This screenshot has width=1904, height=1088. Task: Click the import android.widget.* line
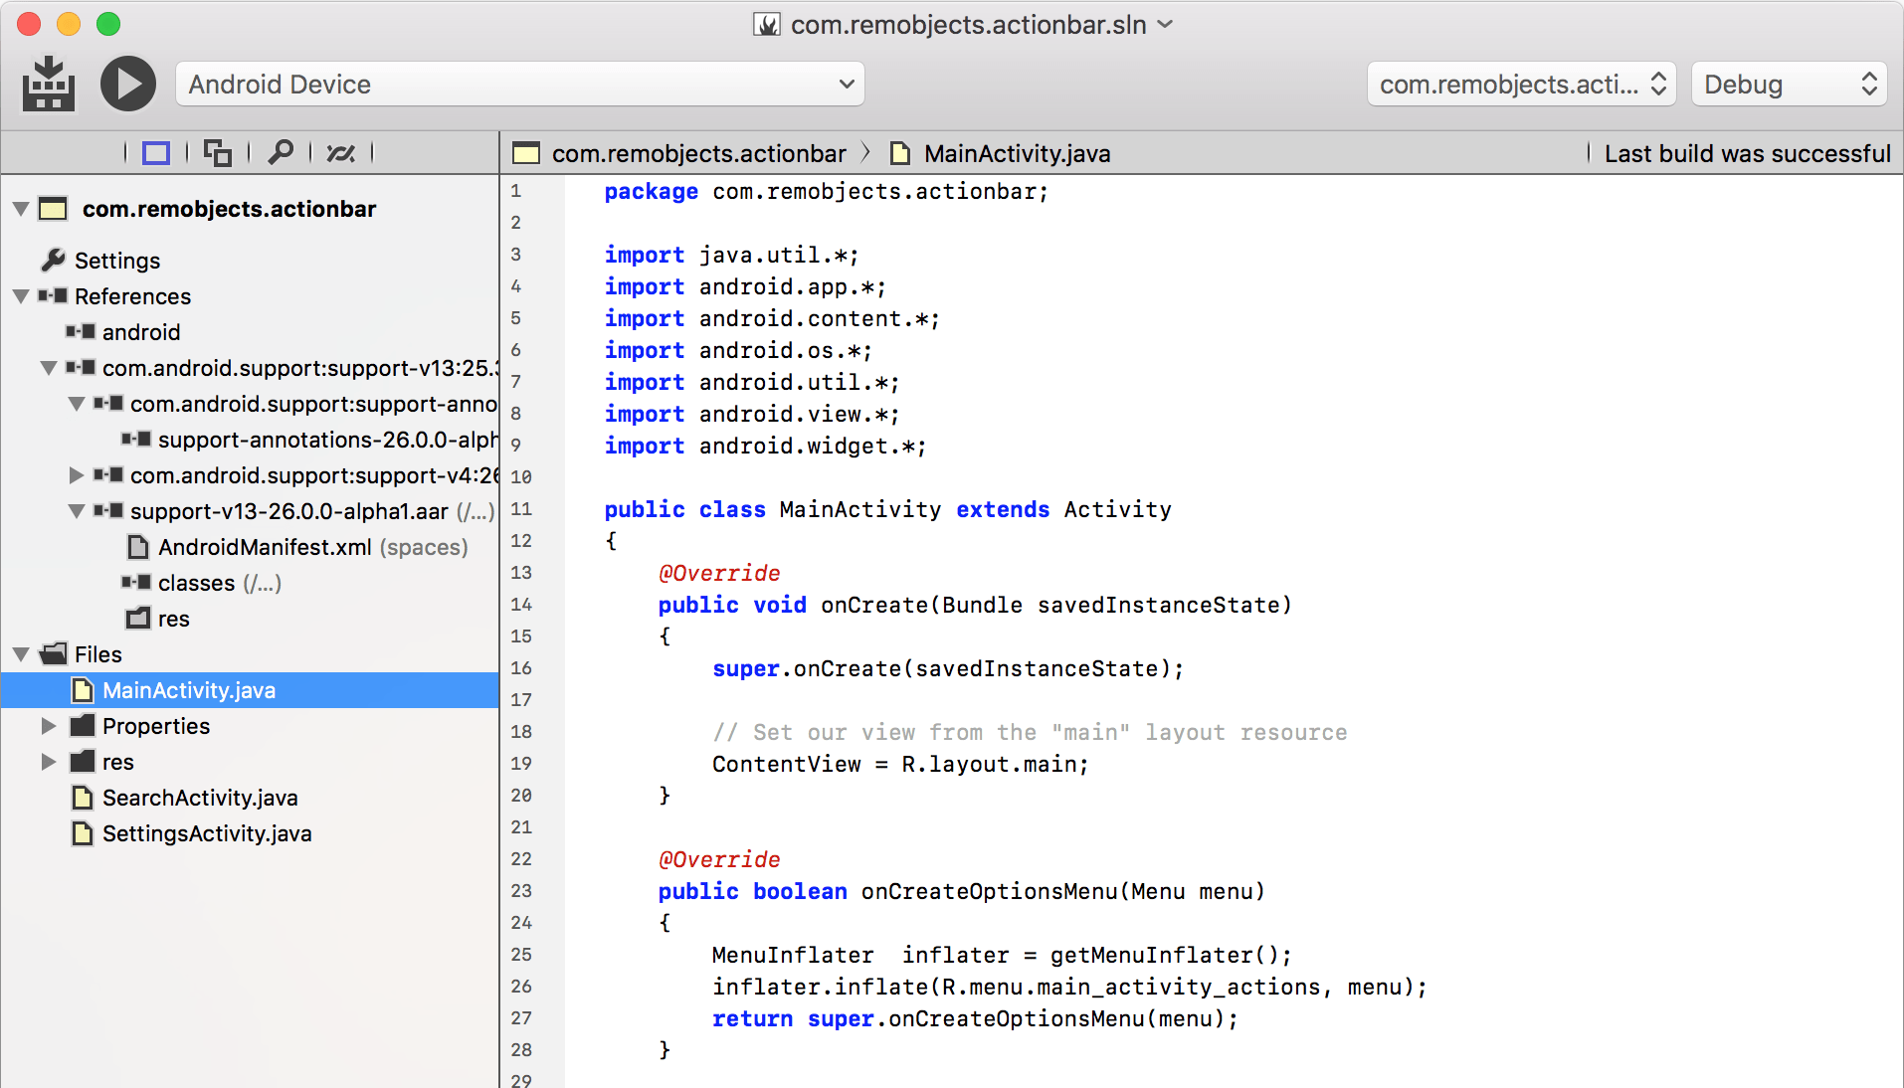tap(765, 446)
